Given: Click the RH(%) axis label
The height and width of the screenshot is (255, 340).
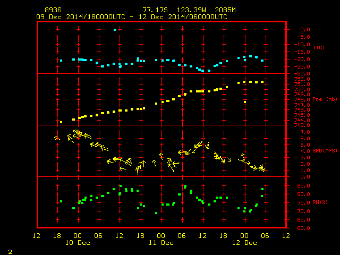Looking at the screenshot, I should pos(320,202).
